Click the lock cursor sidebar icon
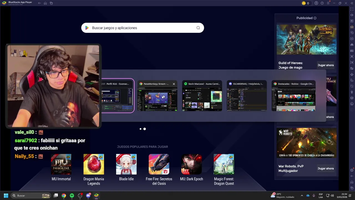 coord(352,21)
